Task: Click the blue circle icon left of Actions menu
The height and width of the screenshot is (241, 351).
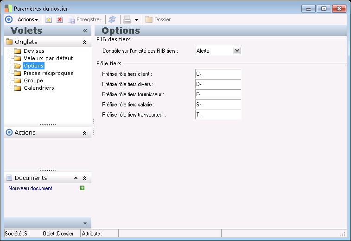Action: click(x=8, y=19)
